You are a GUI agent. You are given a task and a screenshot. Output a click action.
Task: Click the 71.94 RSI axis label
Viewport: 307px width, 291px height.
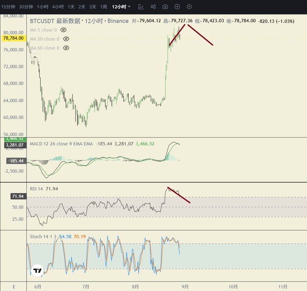(18, 196)
